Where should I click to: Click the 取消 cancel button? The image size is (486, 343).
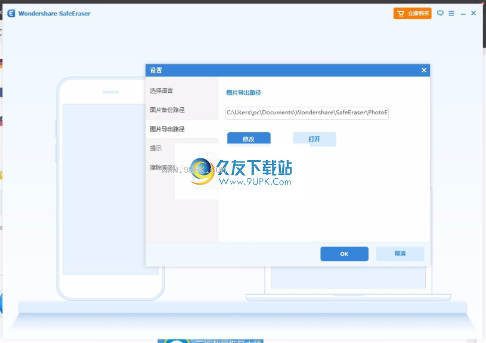[x=400, y=254]
